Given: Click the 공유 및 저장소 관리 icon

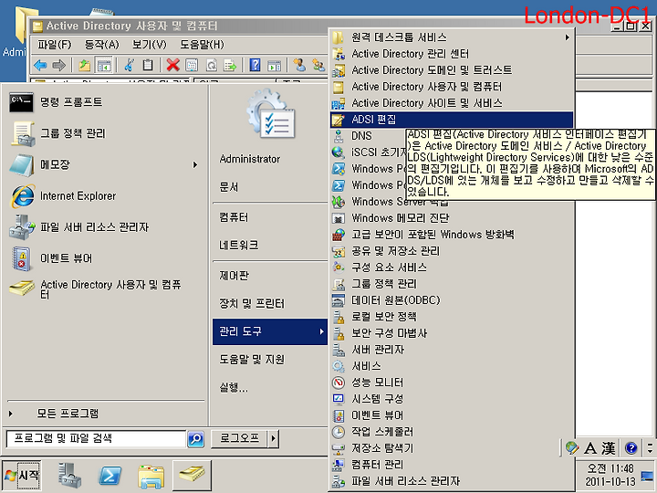Looking at the screenshot, I should tap(339, 251).
